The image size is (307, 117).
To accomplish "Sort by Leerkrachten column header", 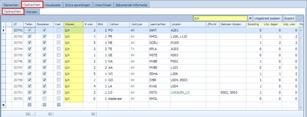I will 159,24.
